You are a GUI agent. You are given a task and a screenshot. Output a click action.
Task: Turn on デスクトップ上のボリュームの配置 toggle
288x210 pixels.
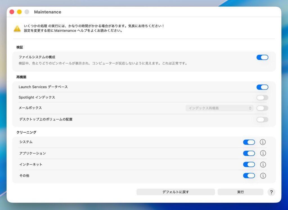262,120
